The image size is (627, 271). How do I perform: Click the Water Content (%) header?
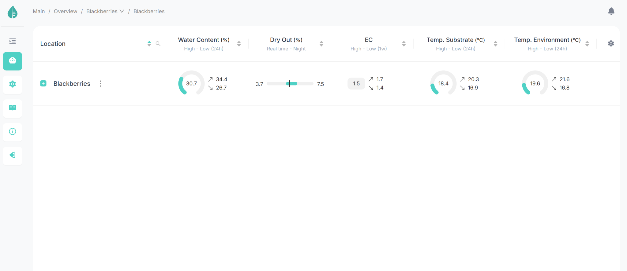pos(204,40)
